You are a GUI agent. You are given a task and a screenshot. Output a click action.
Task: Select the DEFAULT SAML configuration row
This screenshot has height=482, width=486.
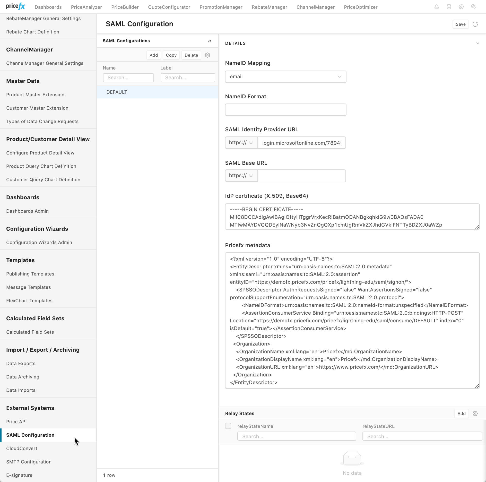pos(117,92)
